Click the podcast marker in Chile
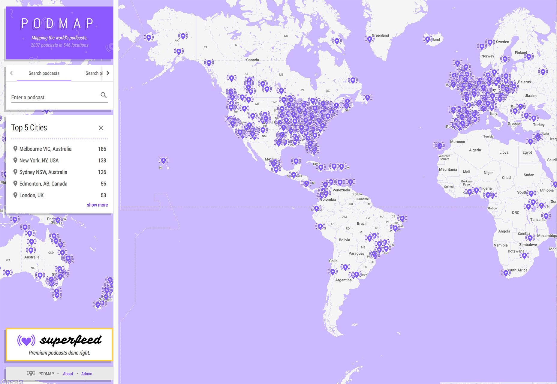The width and height of the screenshot is (557, 384). click(333, 272)
